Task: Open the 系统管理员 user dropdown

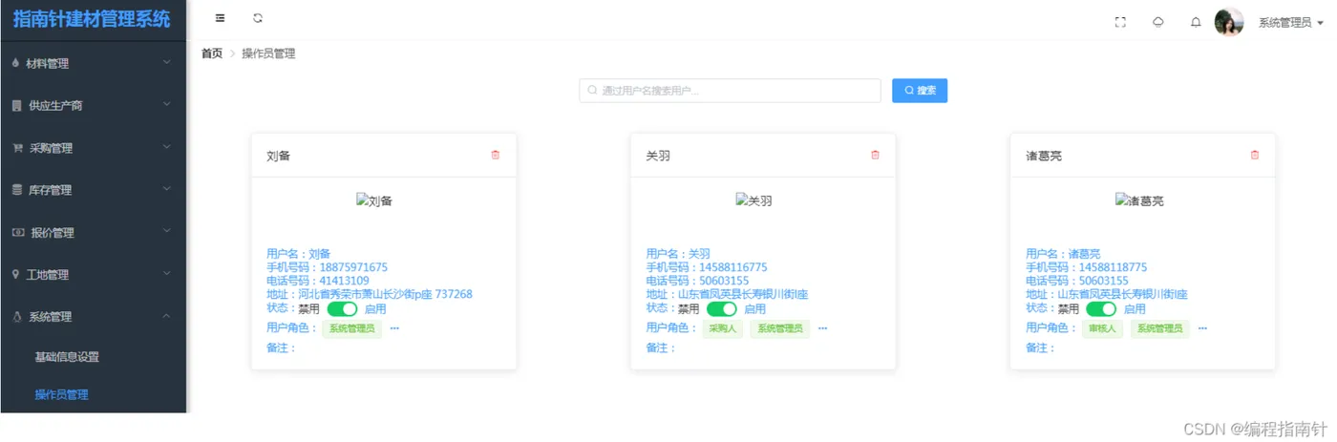Action: [1291, 22]
